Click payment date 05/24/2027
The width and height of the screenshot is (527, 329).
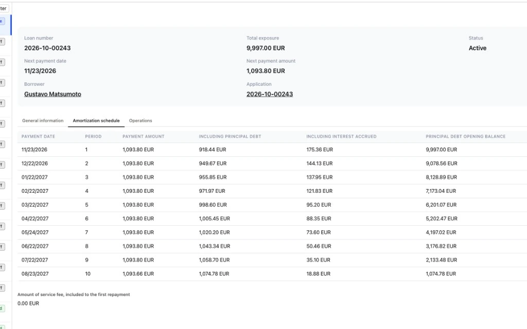35,232
